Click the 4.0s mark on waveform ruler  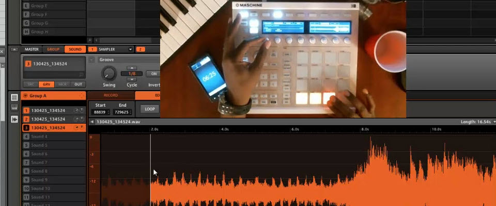click(225, 129)
